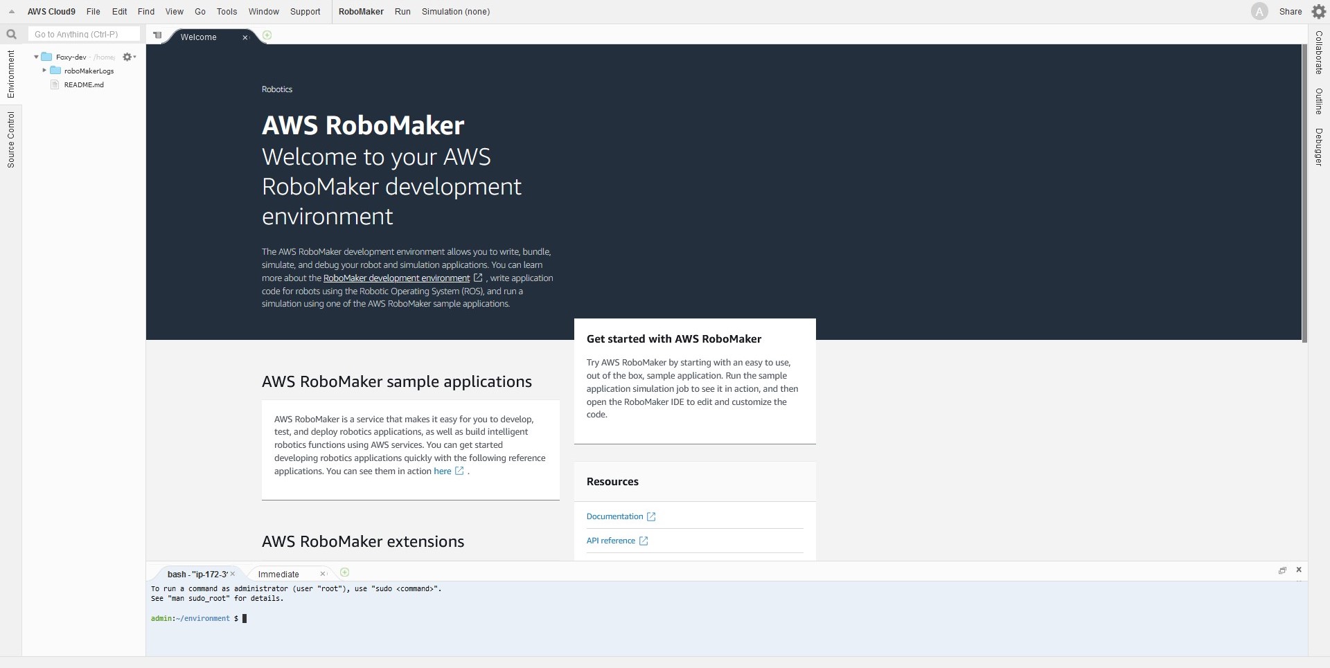Select README.md in file tree

84,84
